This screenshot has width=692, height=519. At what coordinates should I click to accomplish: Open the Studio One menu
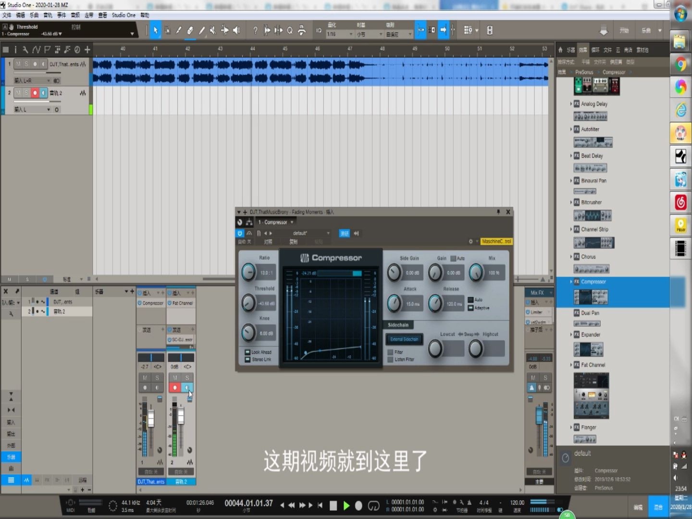pos(124,15)
